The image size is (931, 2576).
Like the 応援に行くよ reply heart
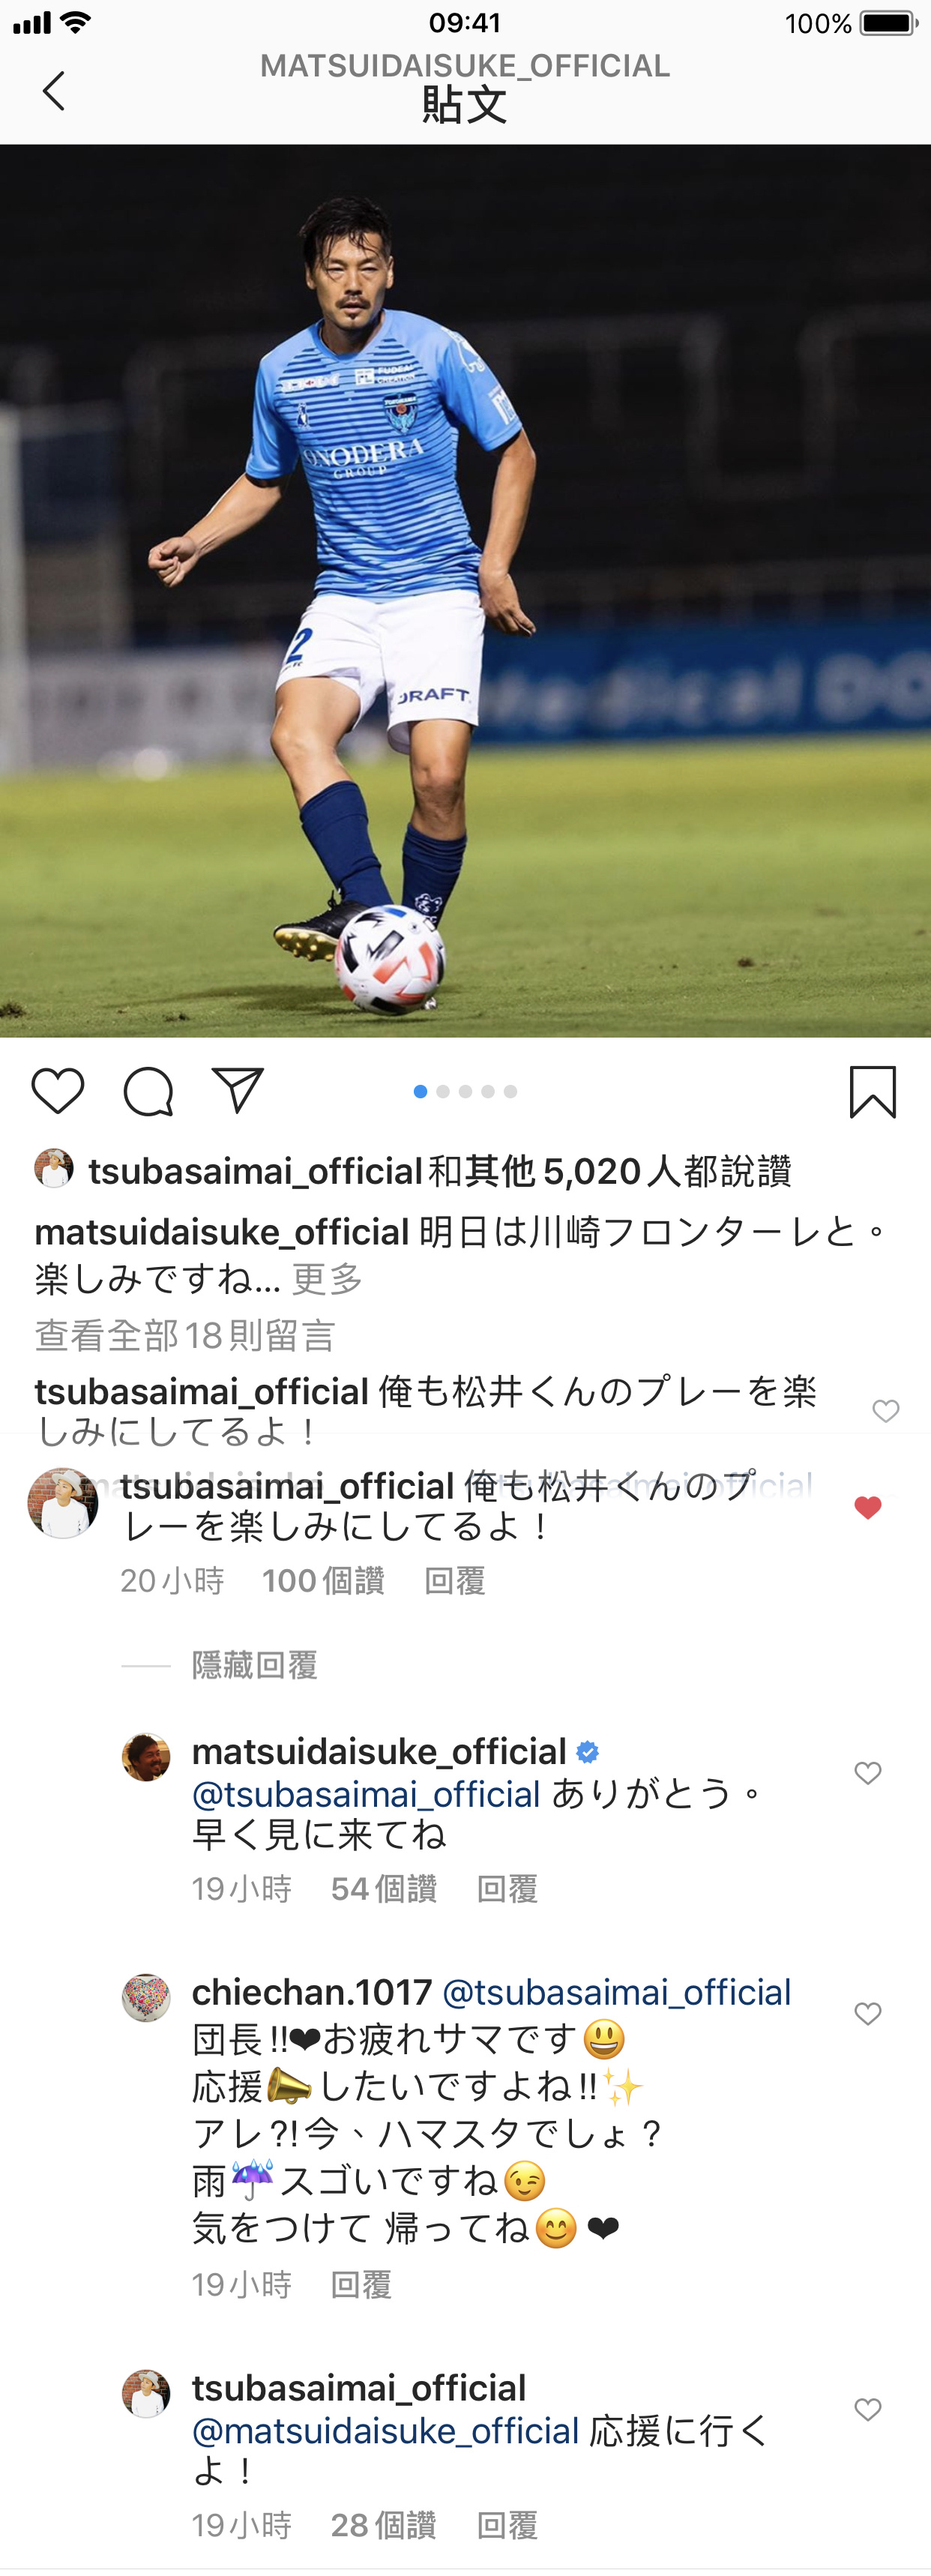coord(868,2410)
